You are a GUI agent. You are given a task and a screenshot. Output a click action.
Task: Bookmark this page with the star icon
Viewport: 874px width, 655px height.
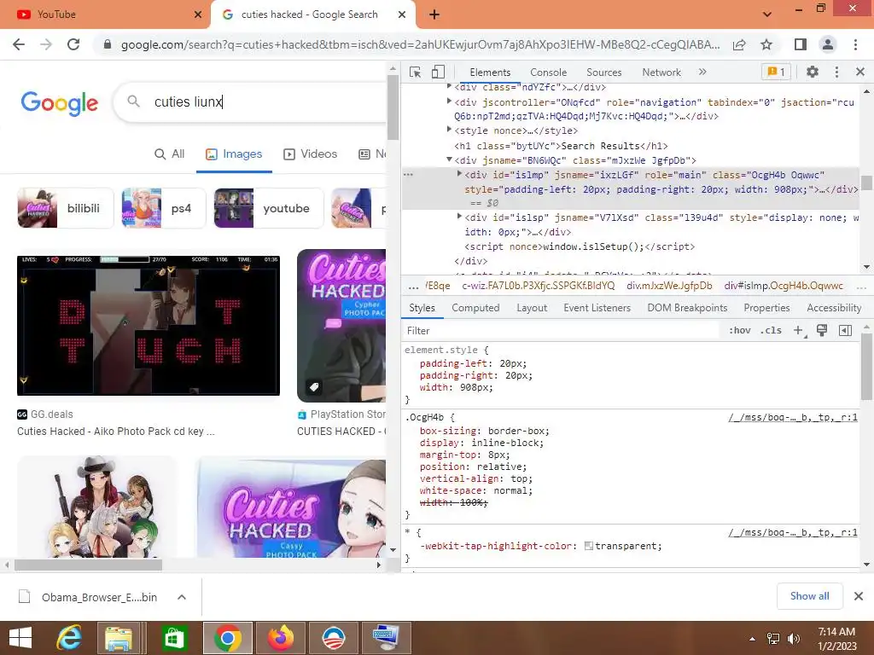point(766,44)
